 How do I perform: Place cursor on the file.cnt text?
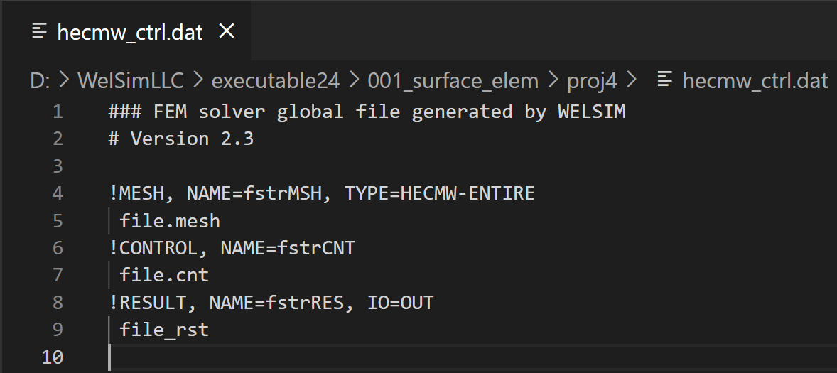pos(164,275)
